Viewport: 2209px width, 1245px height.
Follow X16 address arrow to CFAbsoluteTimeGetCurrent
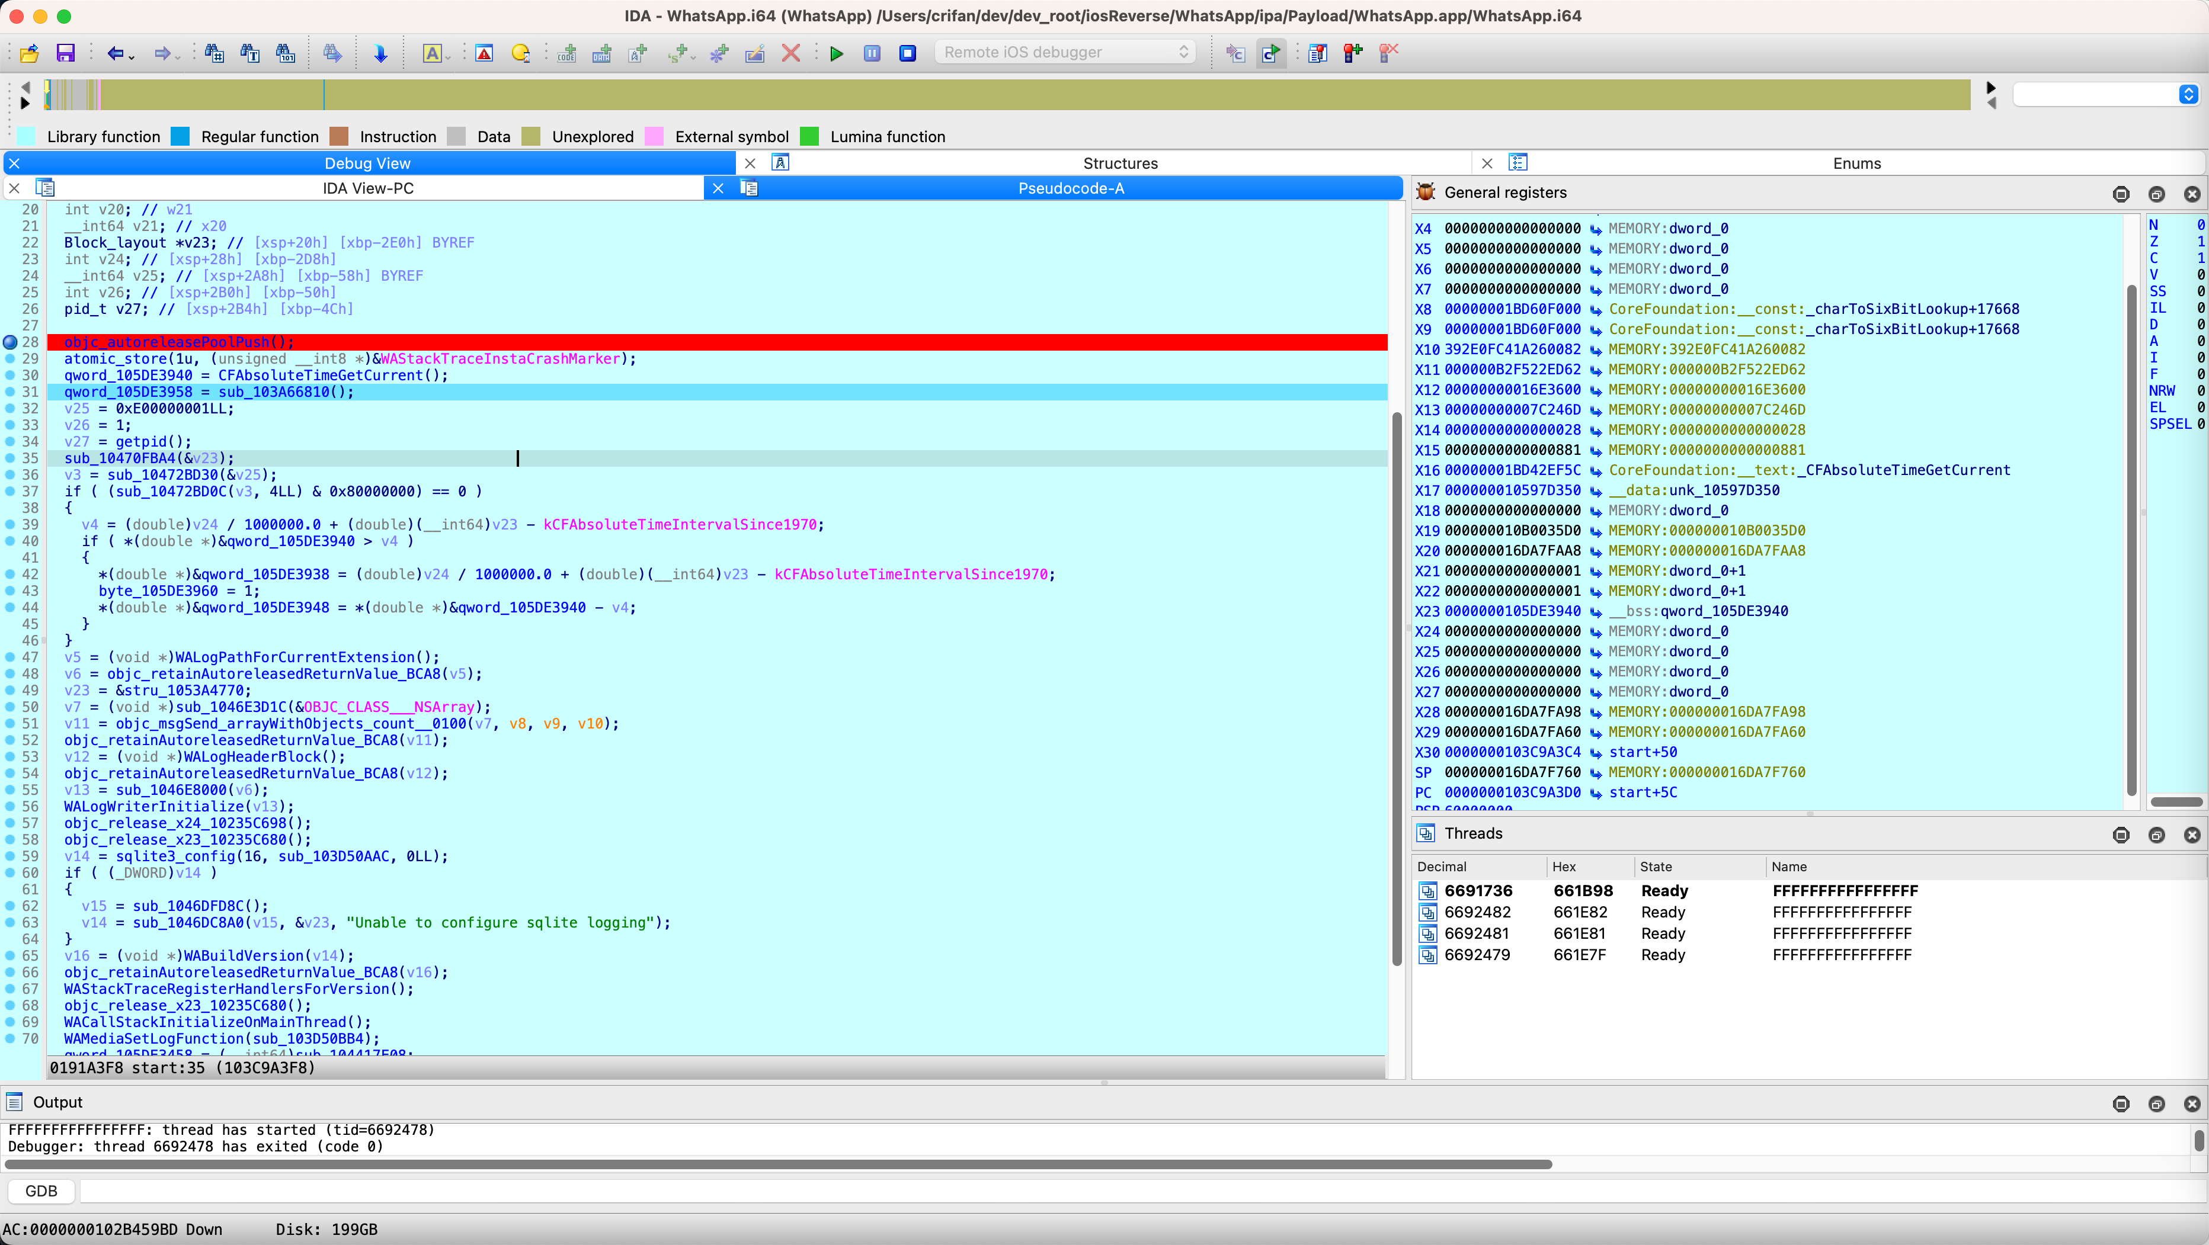pos(1595,471)
